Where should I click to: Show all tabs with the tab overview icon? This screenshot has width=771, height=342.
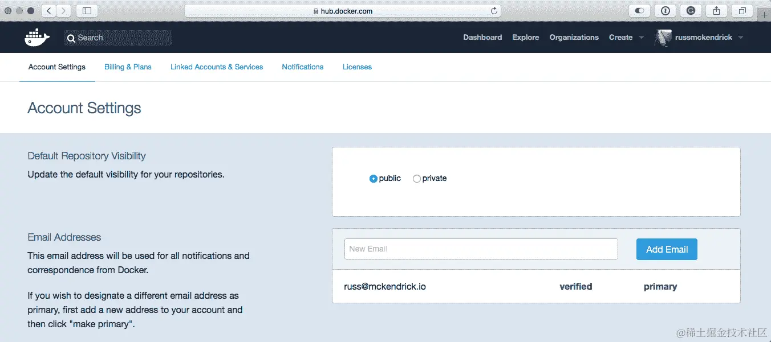(742, 10)
